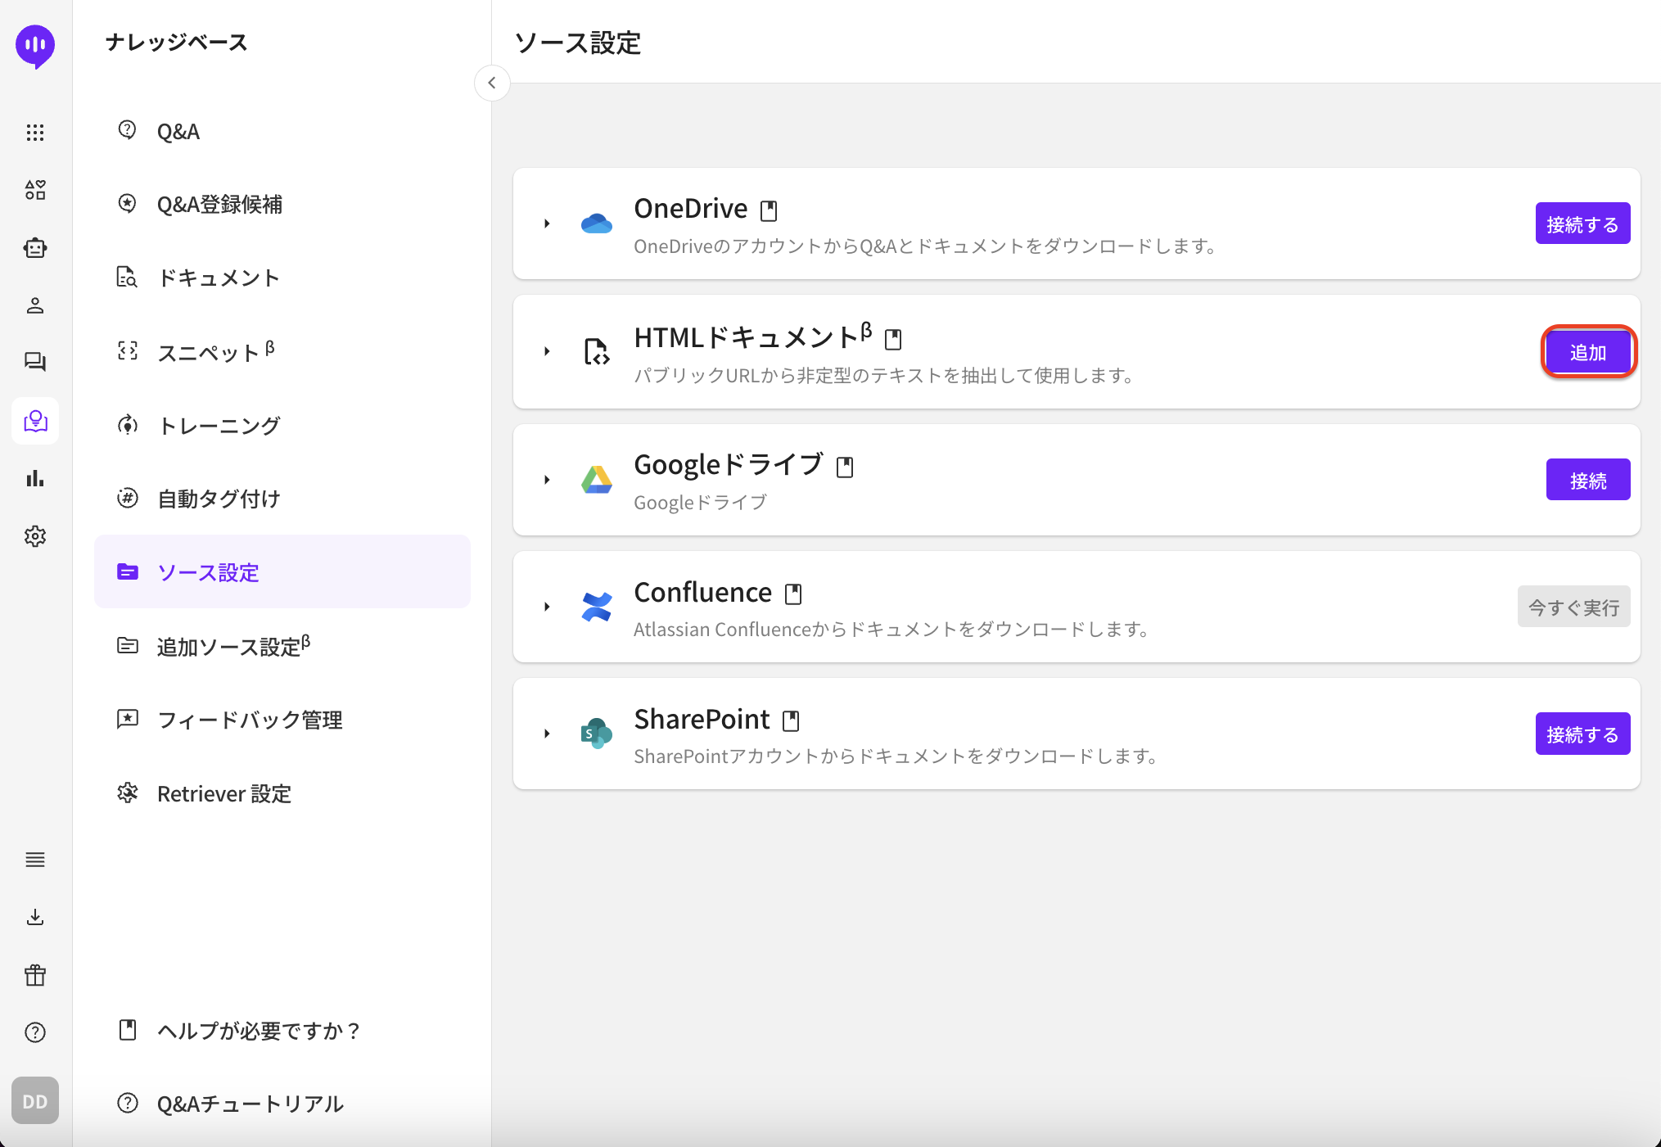Click the download icon in left rail

[x=34, y=917]
